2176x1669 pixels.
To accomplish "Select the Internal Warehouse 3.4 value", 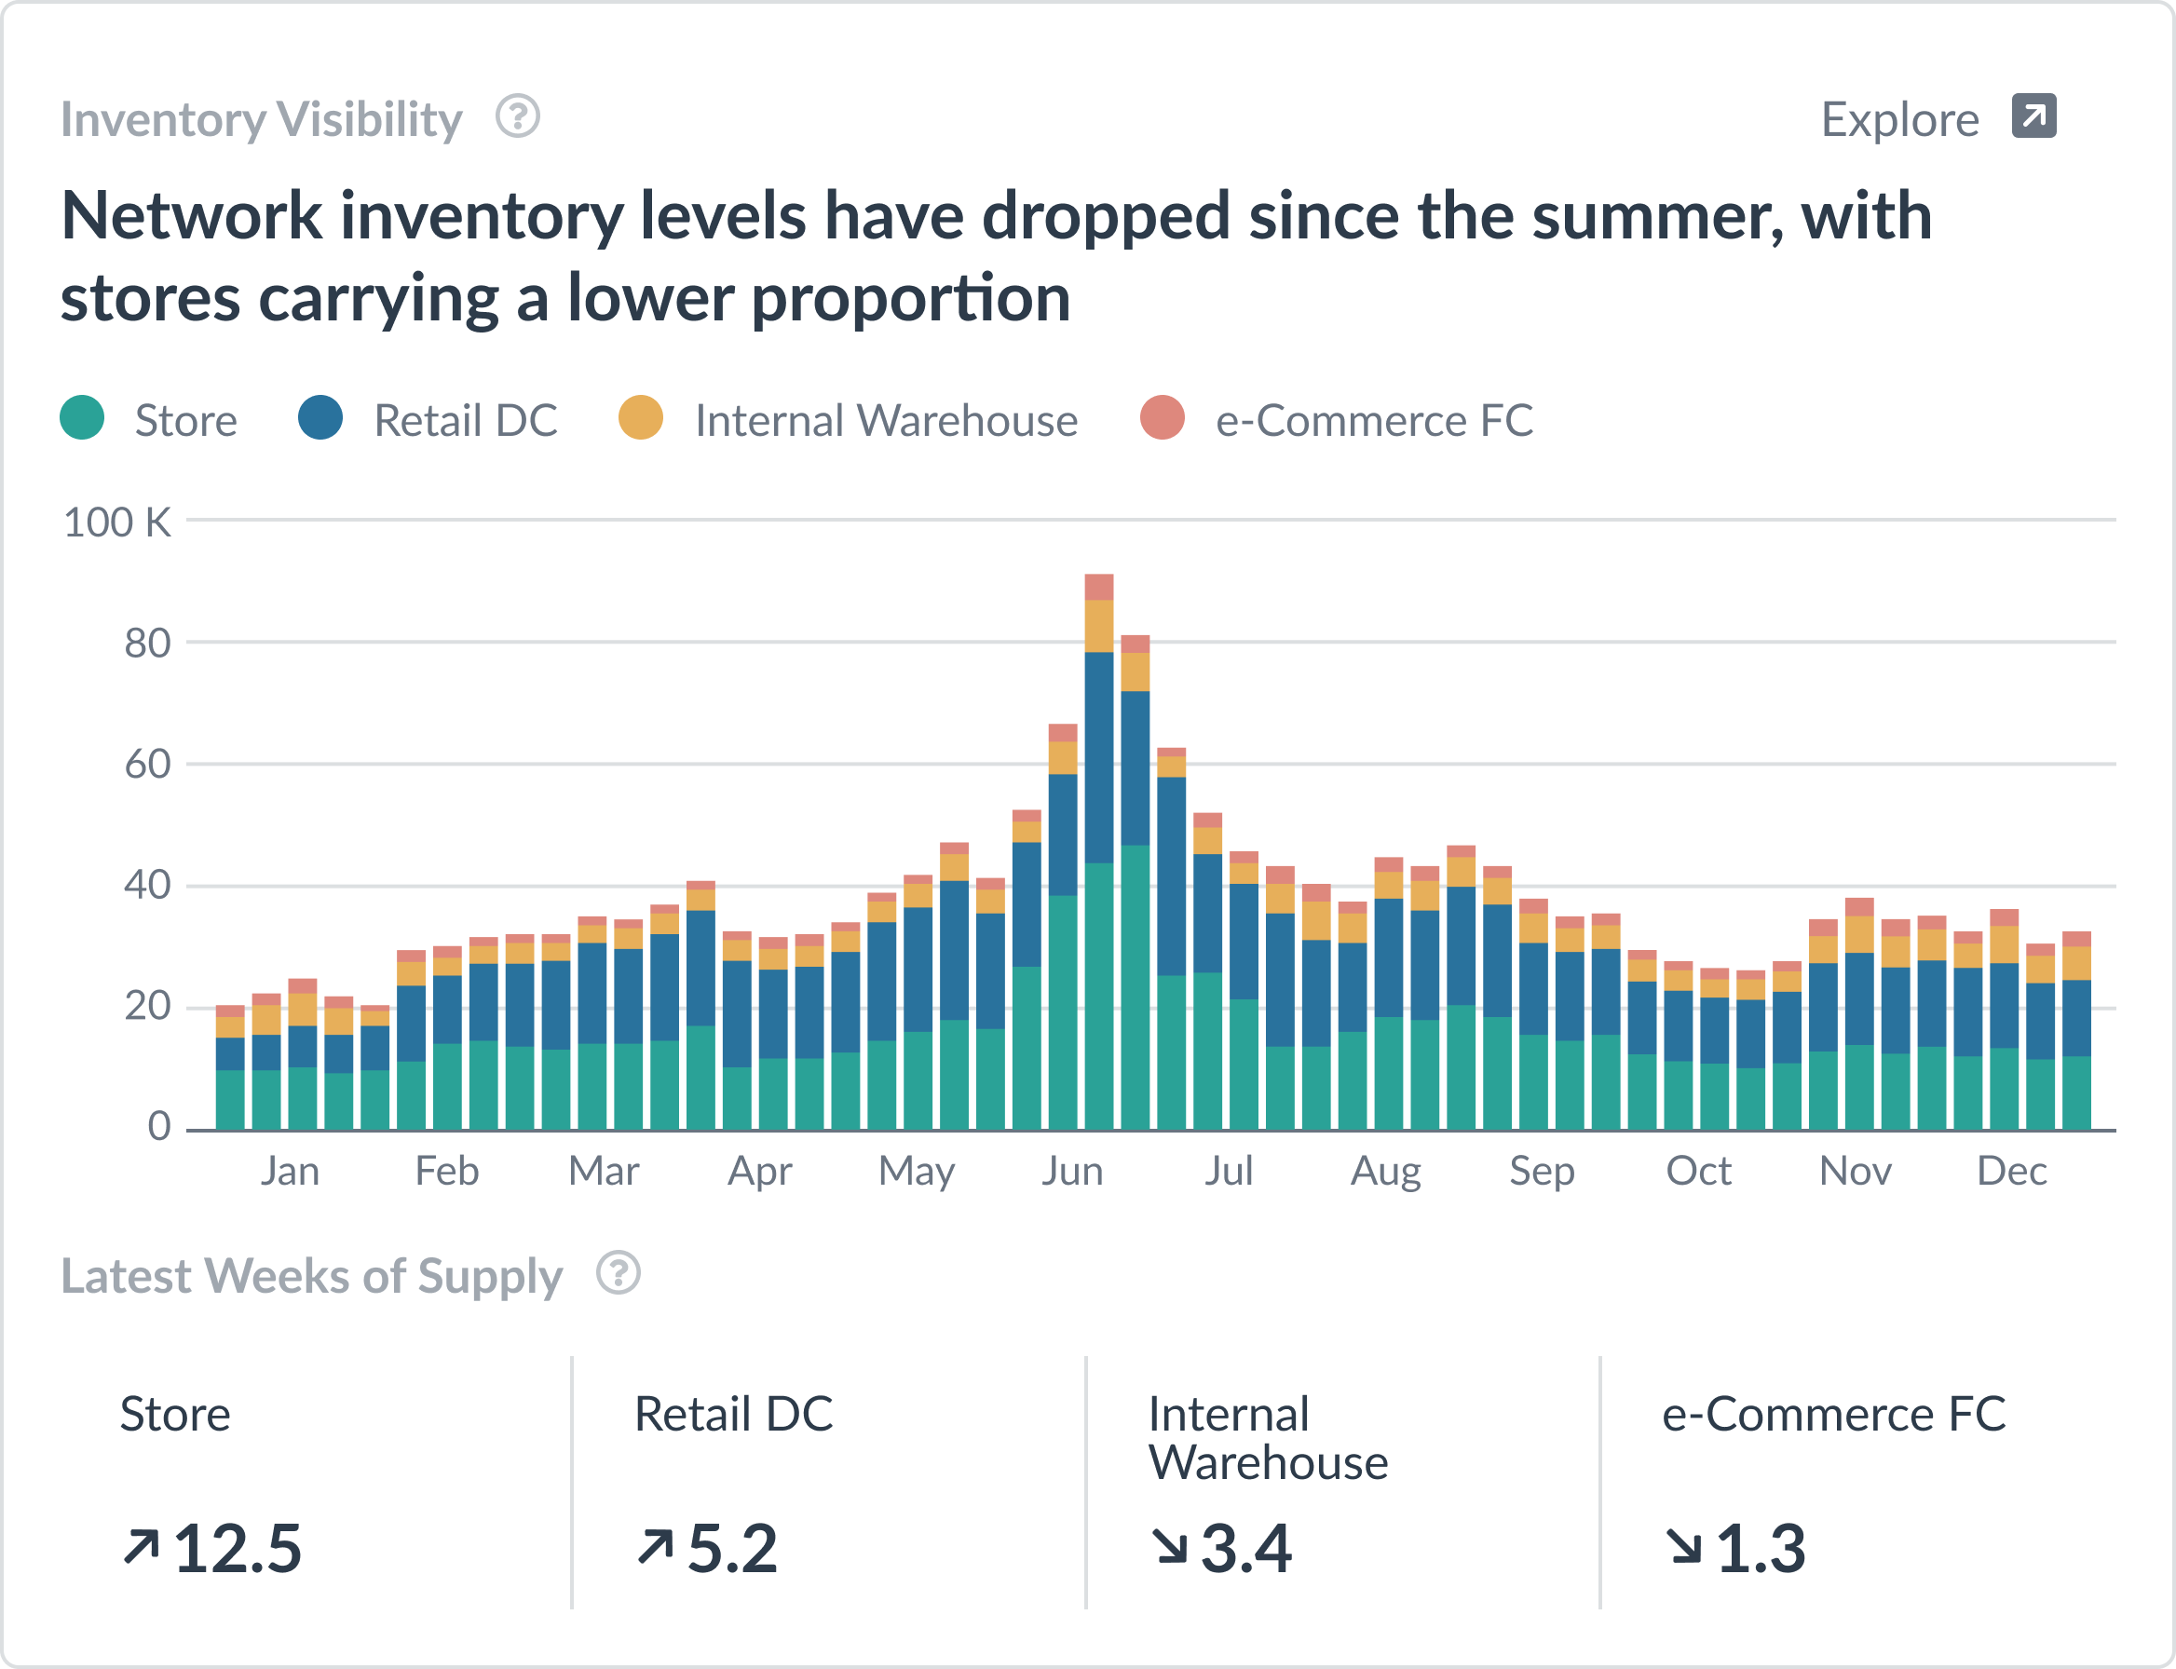I will (x=1246, y=1549).
